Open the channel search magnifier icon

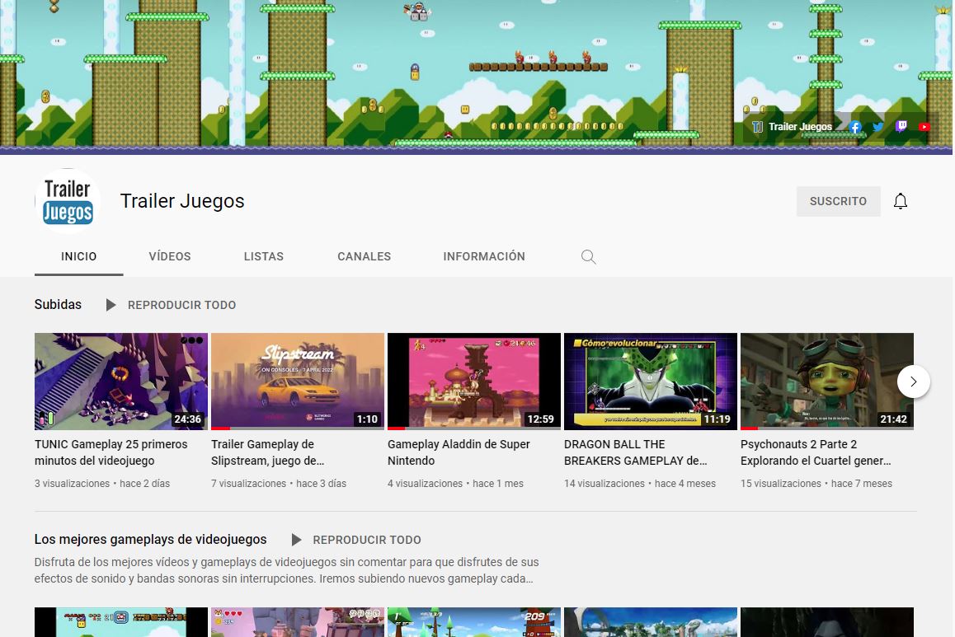[x=588, y=257]
